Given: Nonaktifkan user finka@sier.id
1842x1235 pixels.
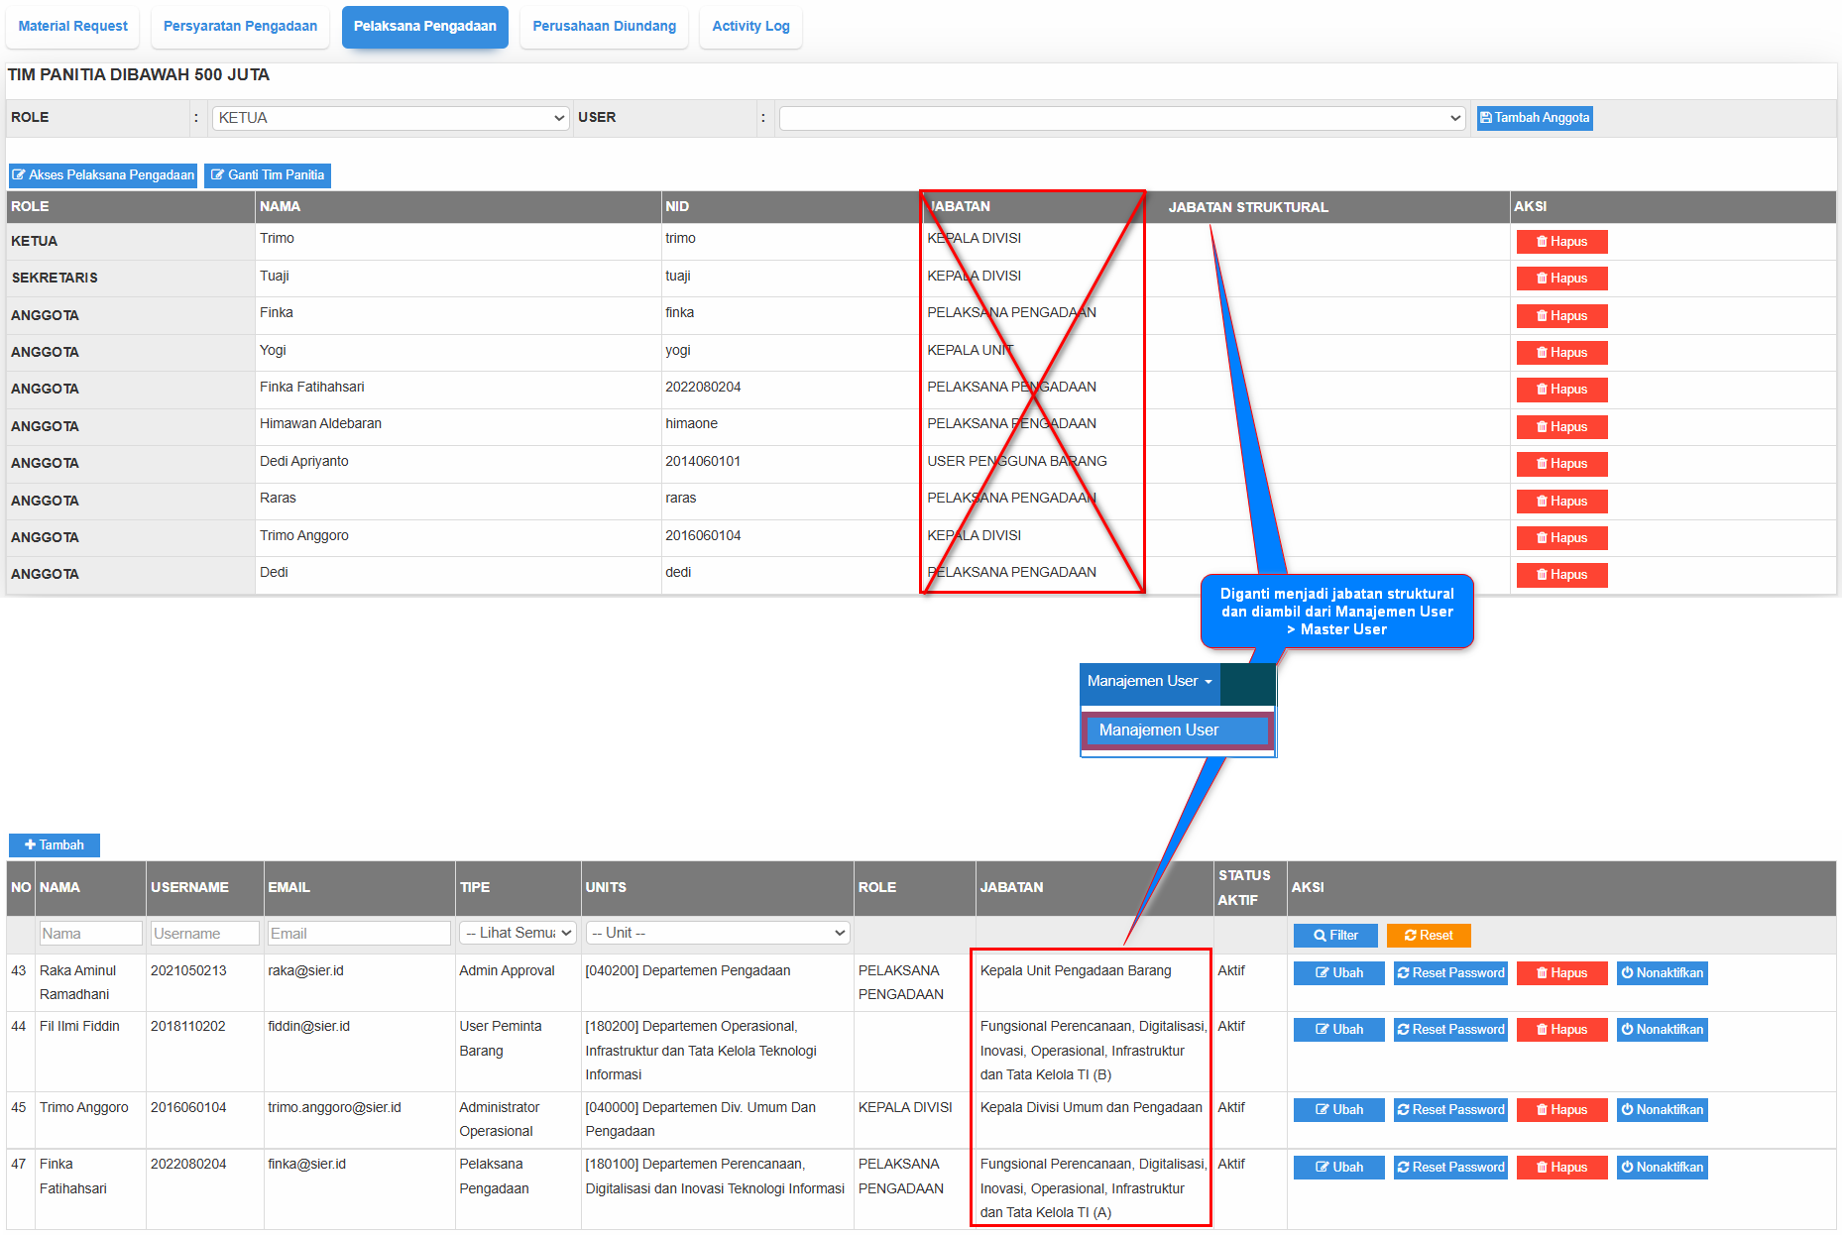Looking at the screenshot, I should [x=1663, y=1168].
